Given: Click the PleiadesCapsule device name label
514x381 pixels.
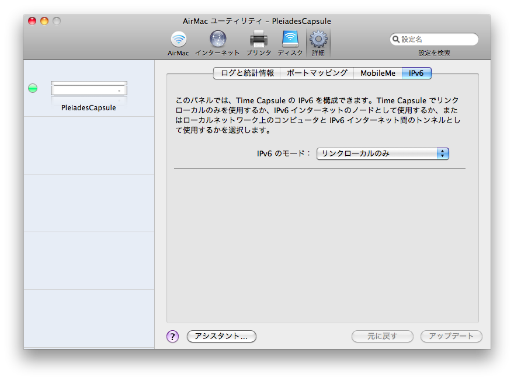Looking at the screenshot, I should (89, 108).
